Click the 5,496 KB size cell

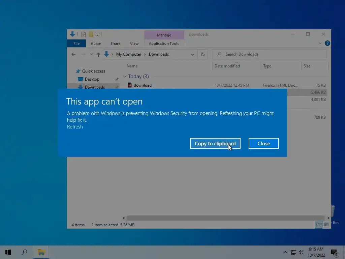[318, 92]
